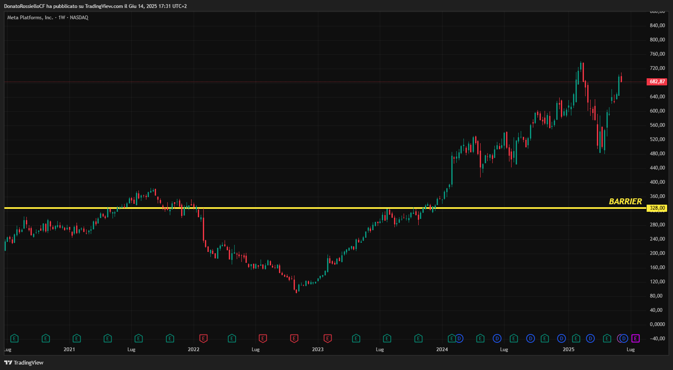
Task: Click the dividend marker just left of 2025
Action: [x=561, y=338]
